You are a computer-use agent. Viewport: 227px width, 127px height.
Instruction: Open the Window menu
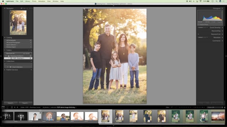click(x=55, y=1)
